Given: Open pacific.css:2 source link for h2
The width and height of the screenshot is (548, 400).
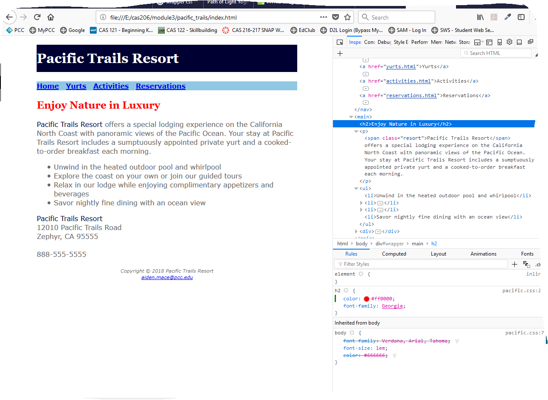Looking at the screenshot, I should pos(522,291).
